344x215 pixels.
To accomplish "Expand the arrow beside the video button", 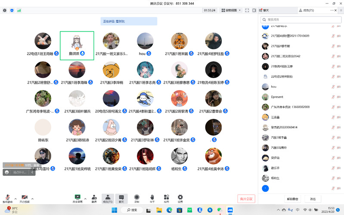I will (x=32, y=199).
